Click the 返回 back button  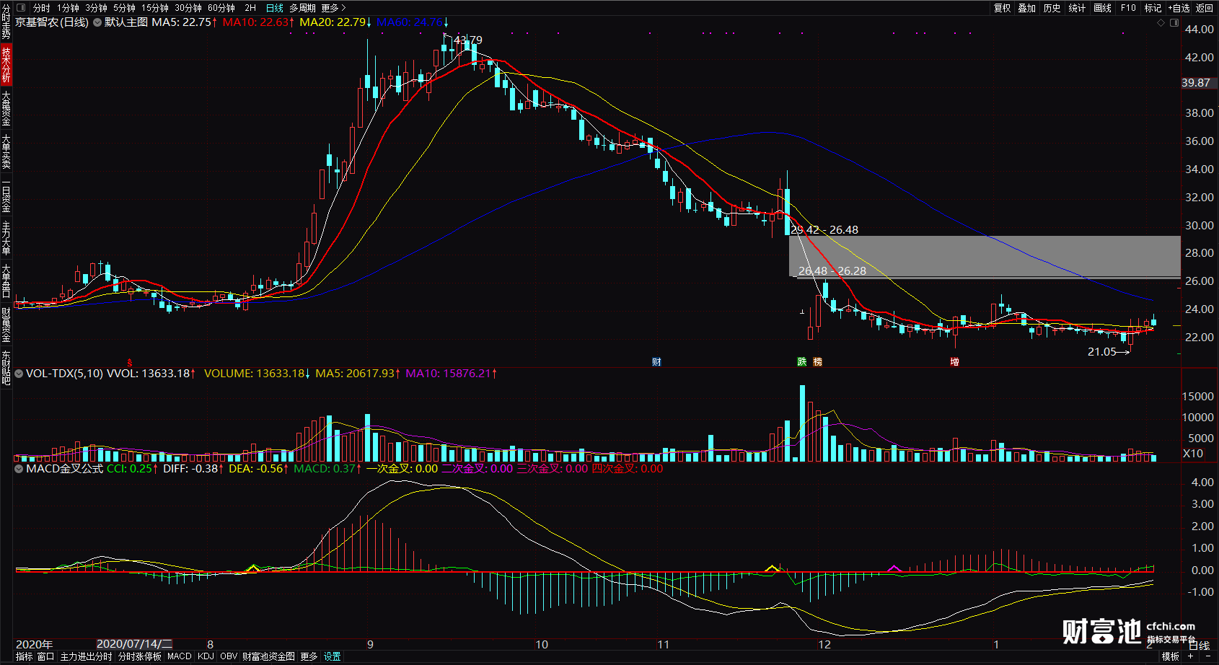pos(1205,8)
